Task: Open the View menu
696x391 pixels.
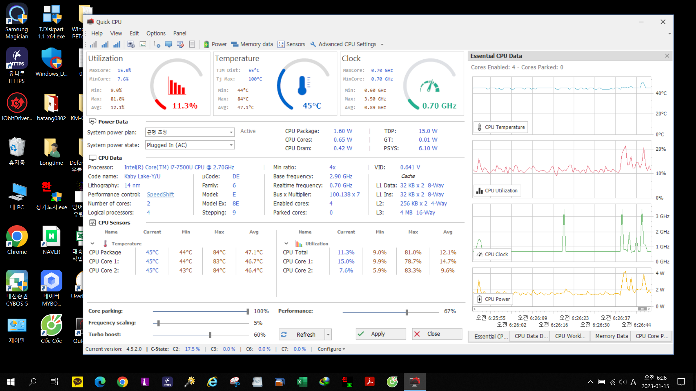Action: point(116,33)
